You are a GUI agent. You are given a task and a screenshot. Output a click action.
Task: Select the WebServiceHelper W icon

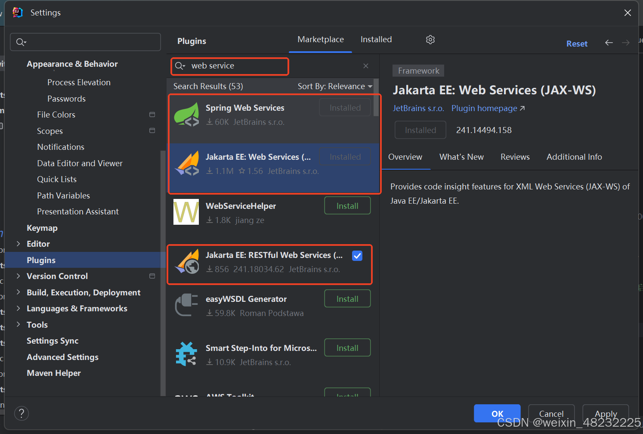186,212
